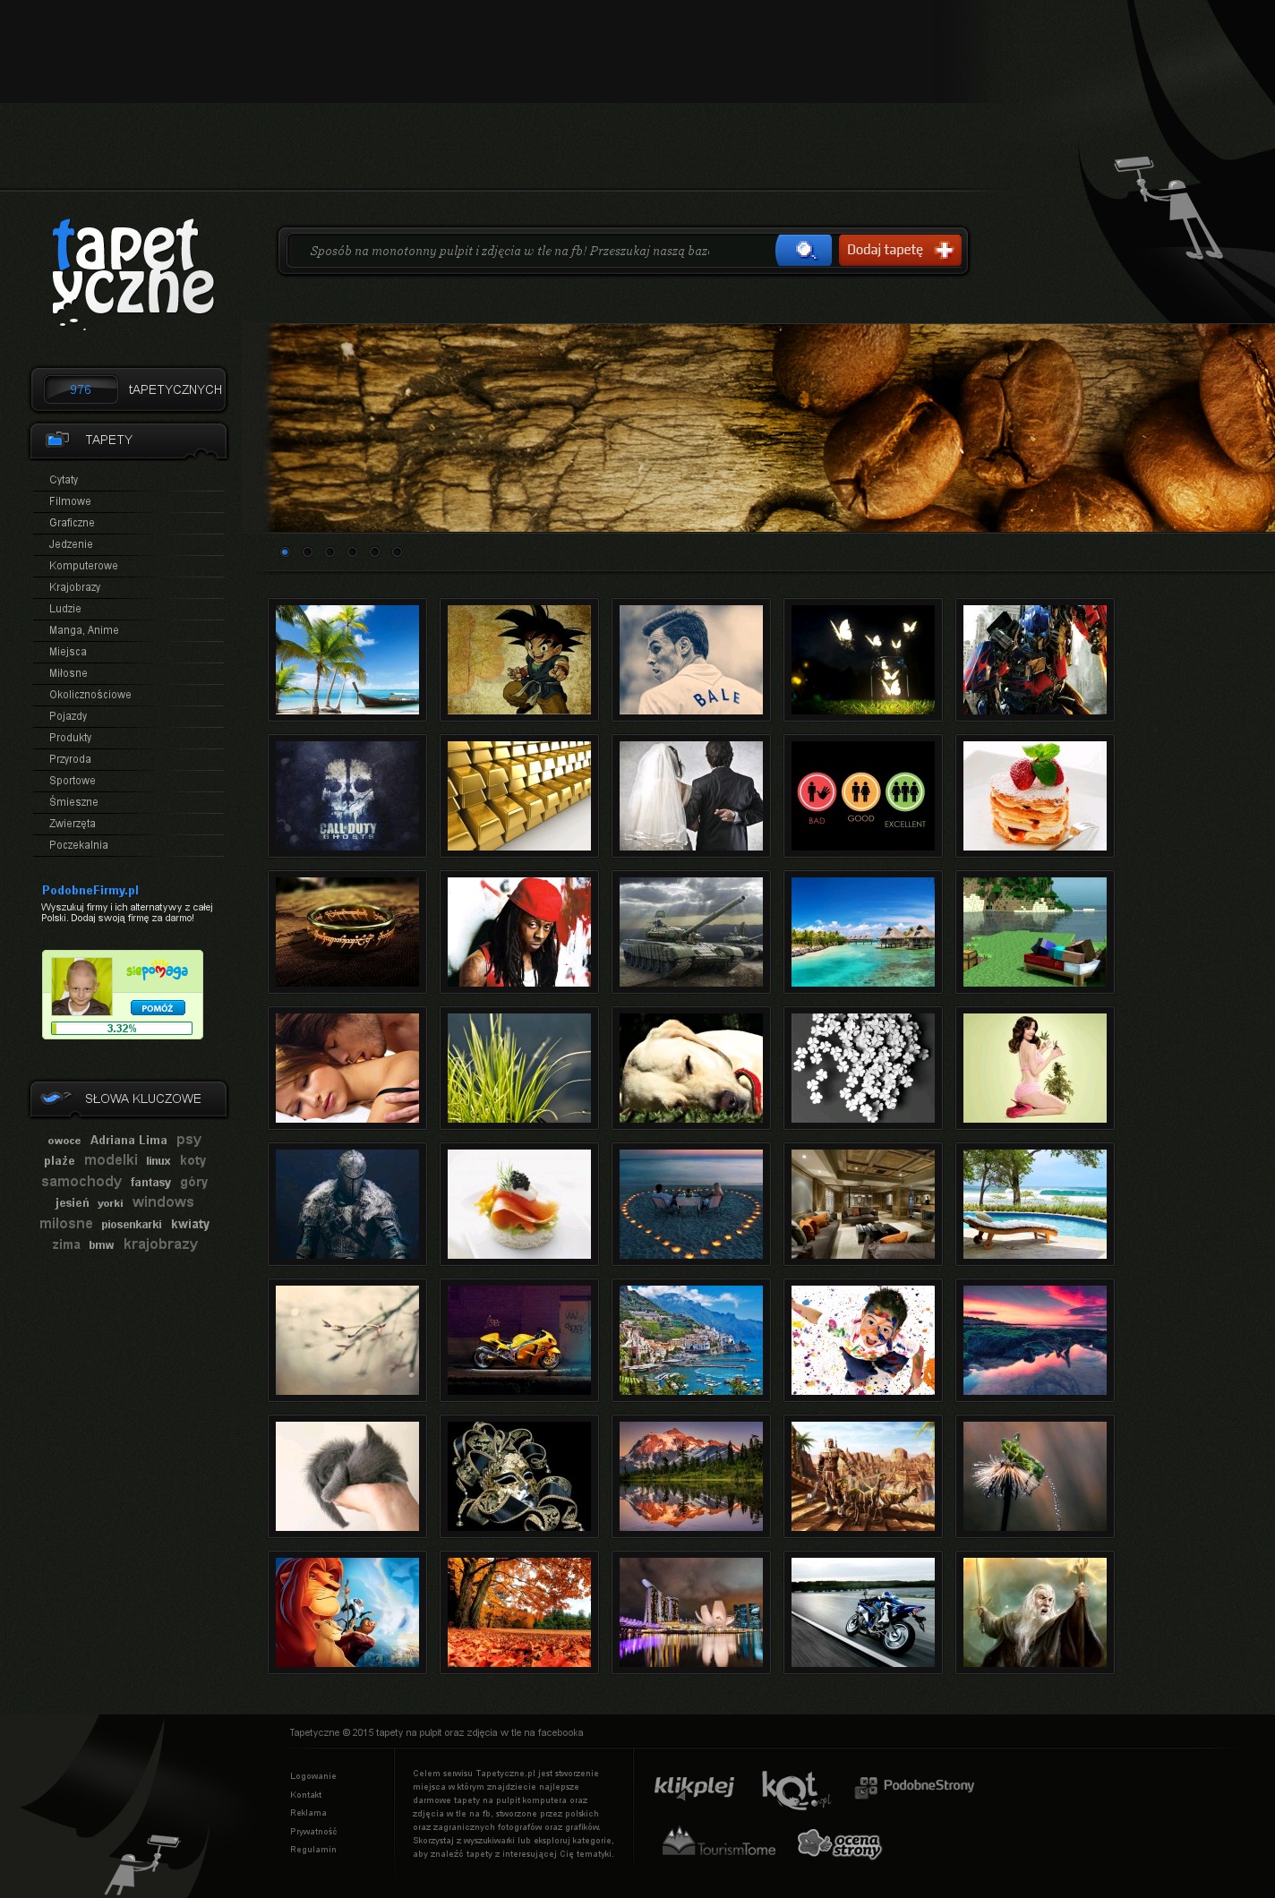Select the first slider pagination dot
The height and width of the screenshot is (1898, 1275).
click(285, 552)
